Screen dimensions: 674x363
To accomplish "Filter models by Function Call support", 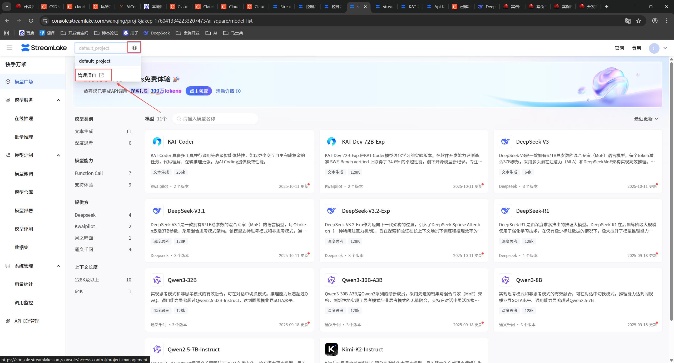I will click(89, 173).
